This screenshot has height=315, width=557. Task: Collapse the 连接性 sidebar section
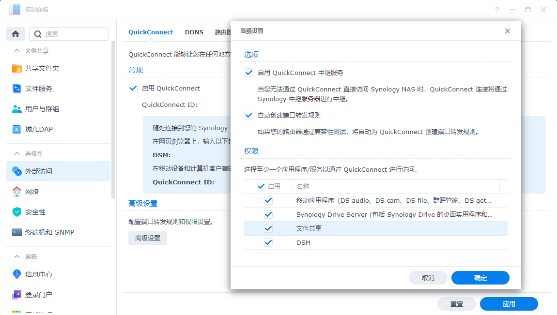pyautogui.click(x=16, y=153)
